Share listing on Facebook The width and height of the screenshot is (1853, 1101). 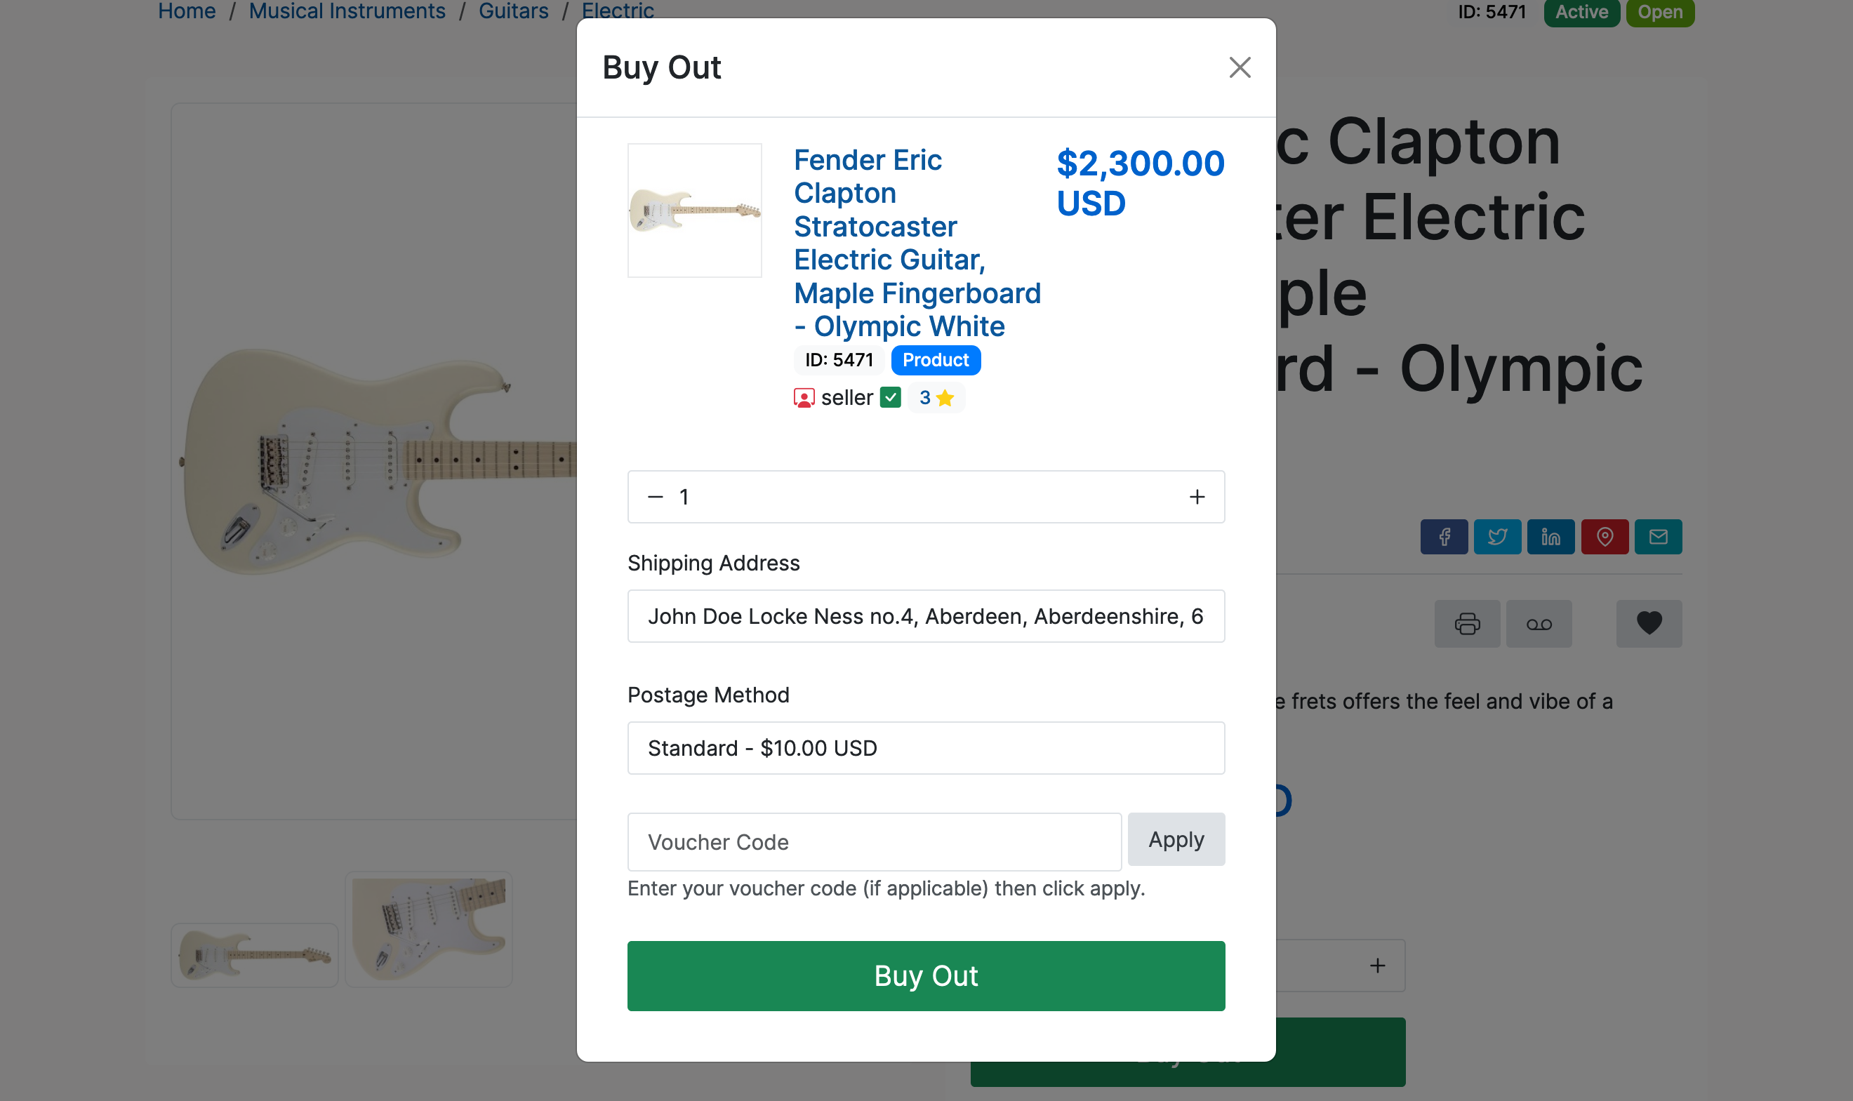[1443, 536]
